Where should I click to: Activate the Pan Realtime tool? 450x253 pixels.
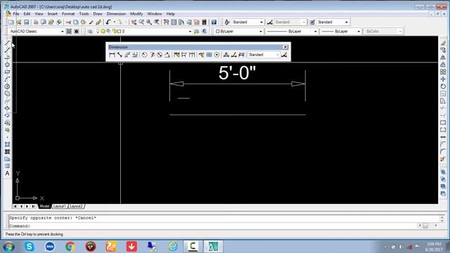click(x=134, y=22)
